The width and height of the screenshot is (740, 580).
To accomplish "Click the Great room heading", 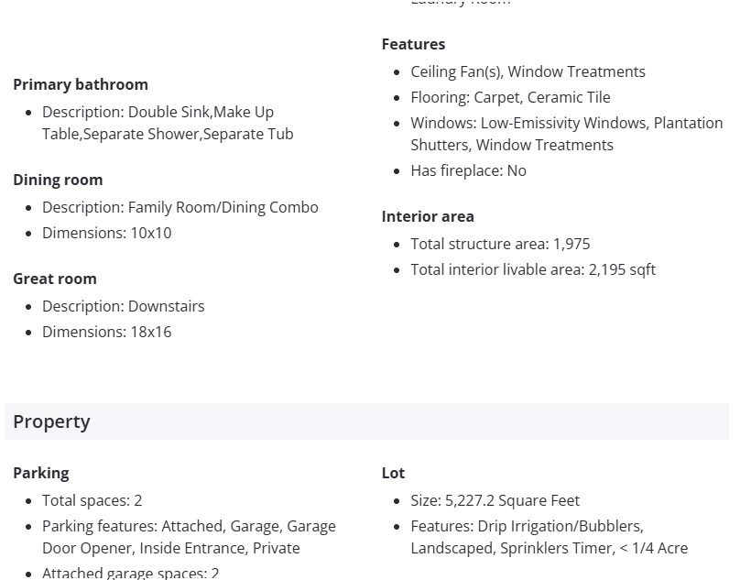I will coord(55,279).
